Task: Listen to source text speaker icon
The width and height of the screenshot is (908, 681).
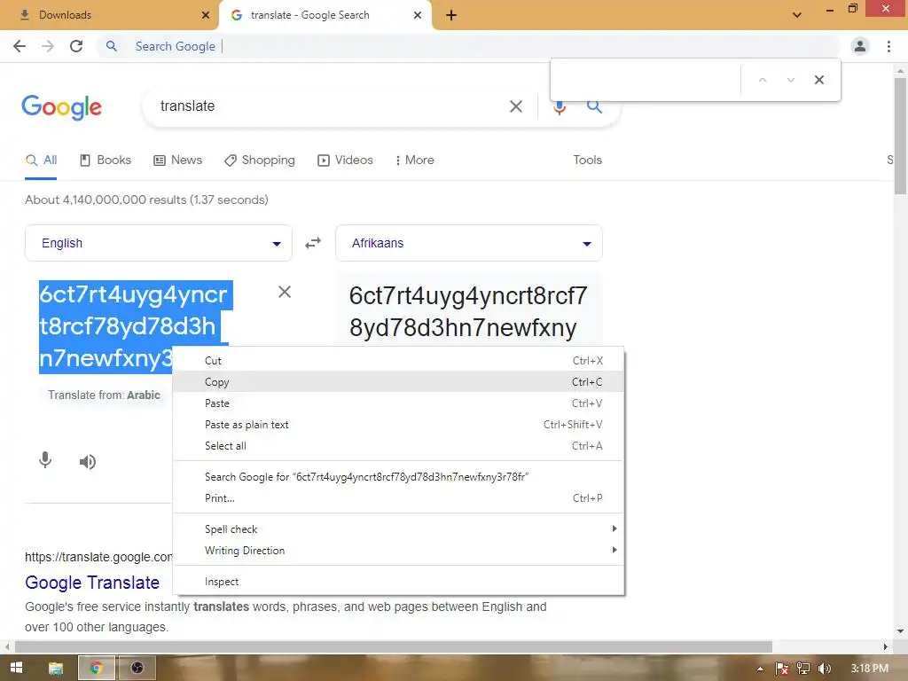Action: click(88, 461)
